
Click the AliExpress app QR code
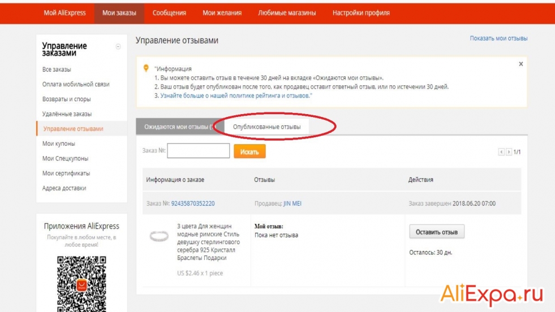(81, 283)
